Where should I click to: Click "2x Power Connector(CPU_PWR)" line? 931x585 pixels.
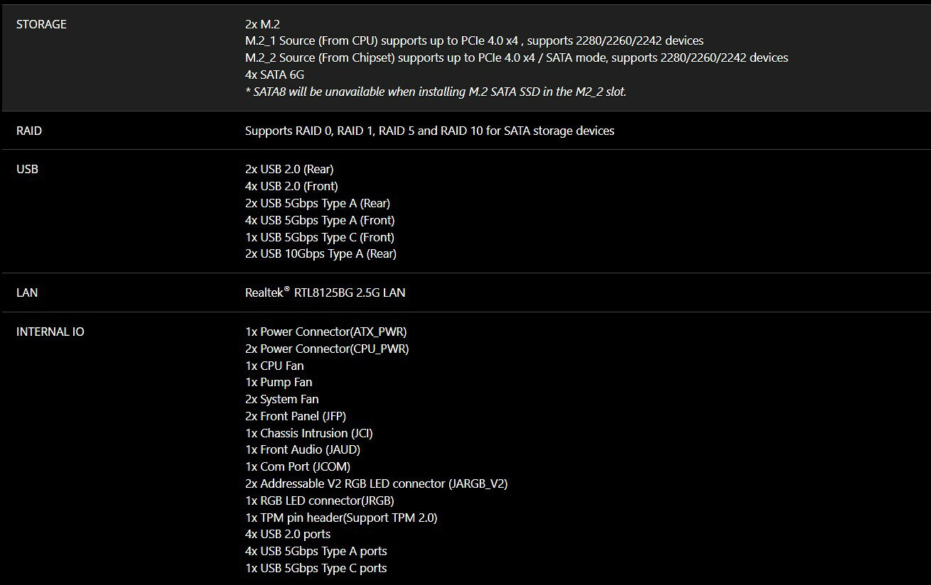coord(327,349)
